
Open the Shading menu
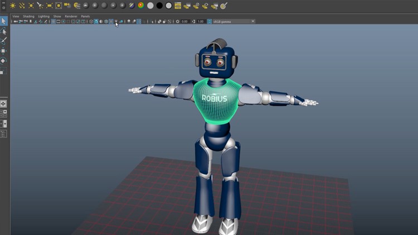coord(28,16)
